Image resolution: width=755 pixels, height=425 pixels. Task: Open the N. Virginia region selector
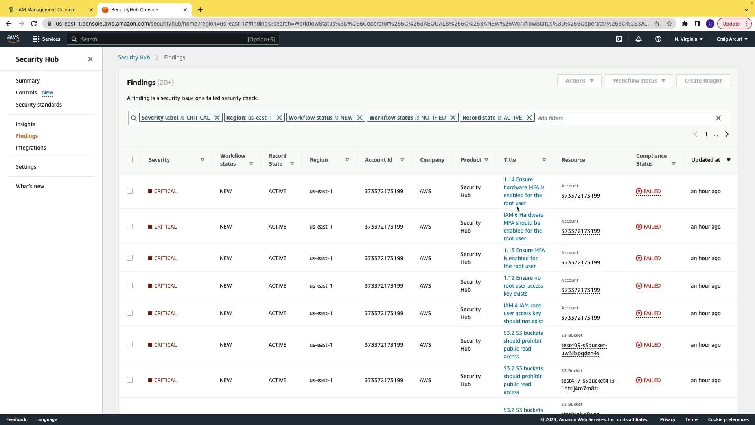689,39
